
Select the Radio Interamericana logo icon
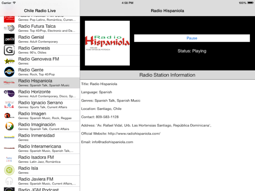(9, 148)
